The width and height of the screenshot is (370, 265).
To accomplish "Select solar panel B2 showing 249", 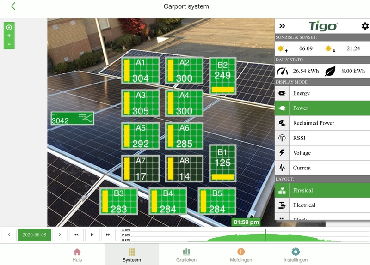I will pos(223,76).
